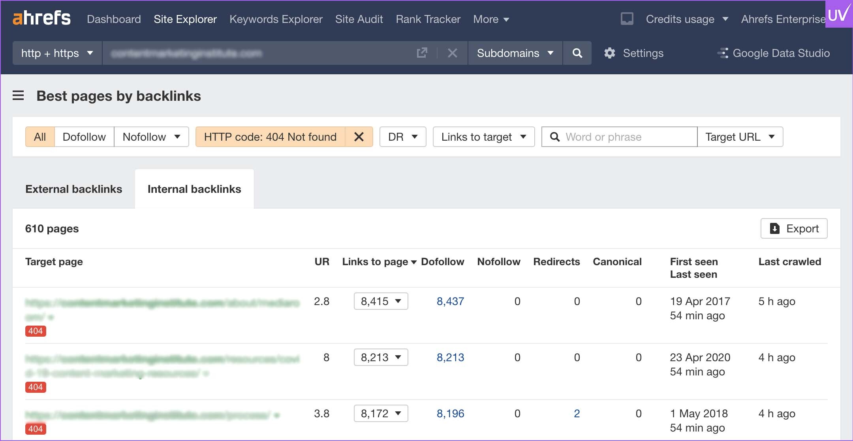Open the DR filter dropdown
The image size is (853, 441).
(403, 137)
